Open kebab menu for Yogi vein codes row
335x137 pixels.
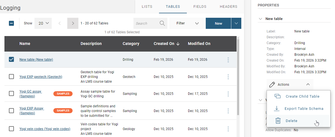(228, 129)
